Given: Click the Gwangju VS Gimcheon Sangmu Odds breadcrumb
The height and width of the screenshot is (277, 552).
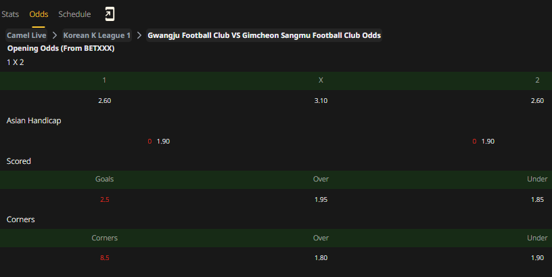Looking at the screenshot, I should coord(264,35).
